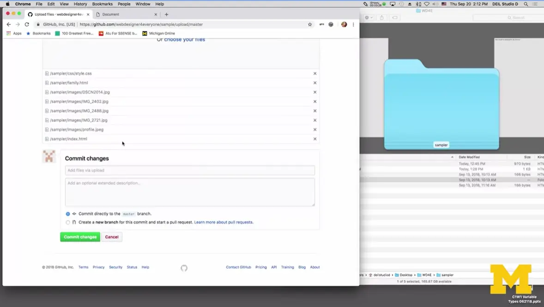Select Create a new branch for this commit
Screen dimensions: 544x307
point(68,222)
